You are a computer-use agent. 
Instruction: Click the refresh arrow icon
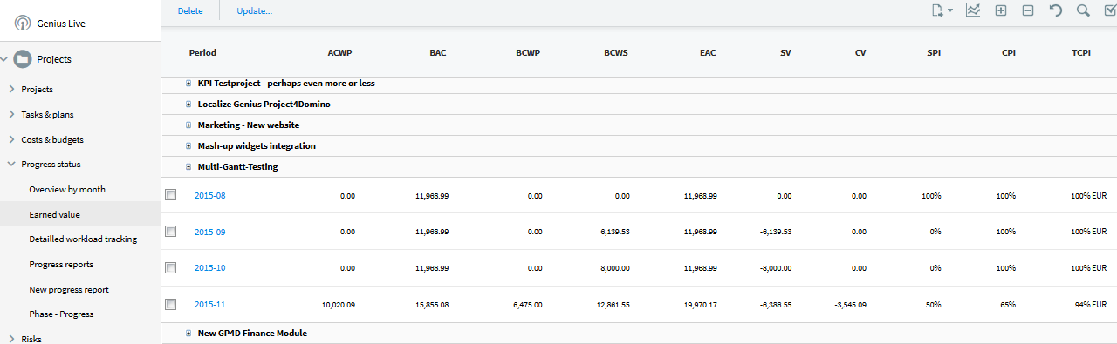pyautogui.click(x=1056, y=11)
